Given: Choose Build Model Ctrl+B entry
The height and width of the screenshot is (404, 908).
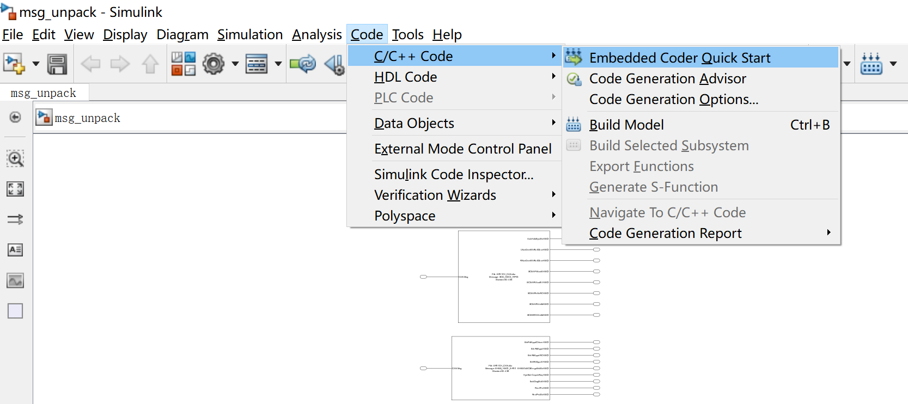Looking at the screenshot, I should (701, 125).
